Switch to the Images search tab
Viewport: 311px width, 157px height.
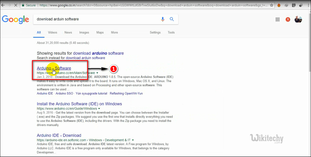coord(84,33)
